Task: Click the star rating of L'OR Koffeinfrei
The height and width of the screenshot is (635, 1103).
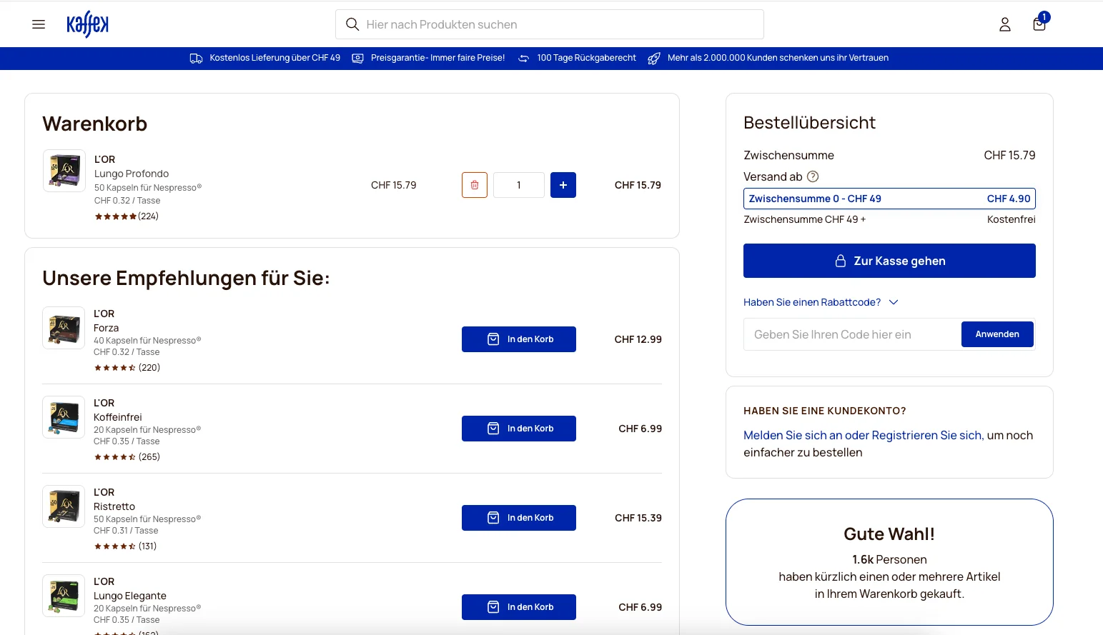Action: [x=114, y=456]
